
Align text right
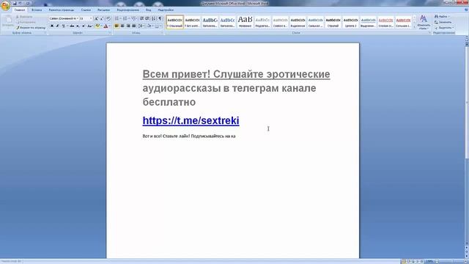tap(128, 26)
